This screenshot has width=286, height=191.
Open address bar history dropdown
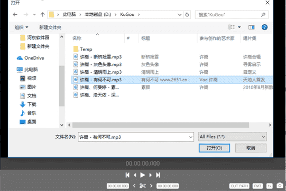pyautogui.click(x=180, y=15)
